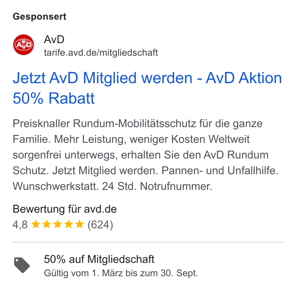Select the fifth yellow rating star
This screenshot has height=288, width=298.
pyautogui.click(x=80, y=224)
